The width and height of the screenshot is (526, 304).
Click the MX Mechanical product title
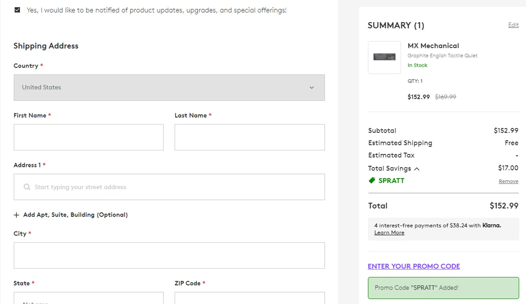pyautogui.click(x=433, y=46)
